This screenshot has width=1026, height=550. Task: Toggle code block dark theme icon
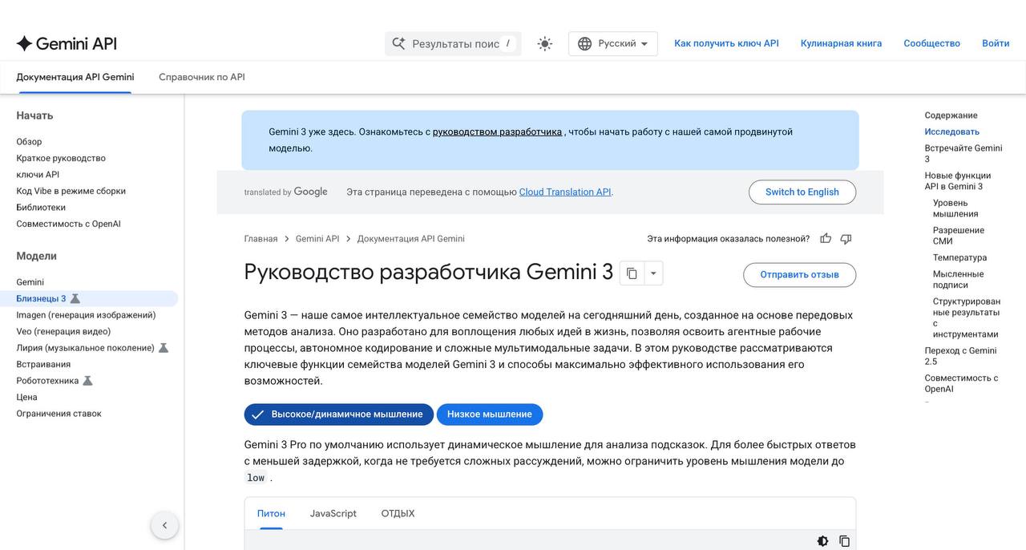[x=822, y=541]
